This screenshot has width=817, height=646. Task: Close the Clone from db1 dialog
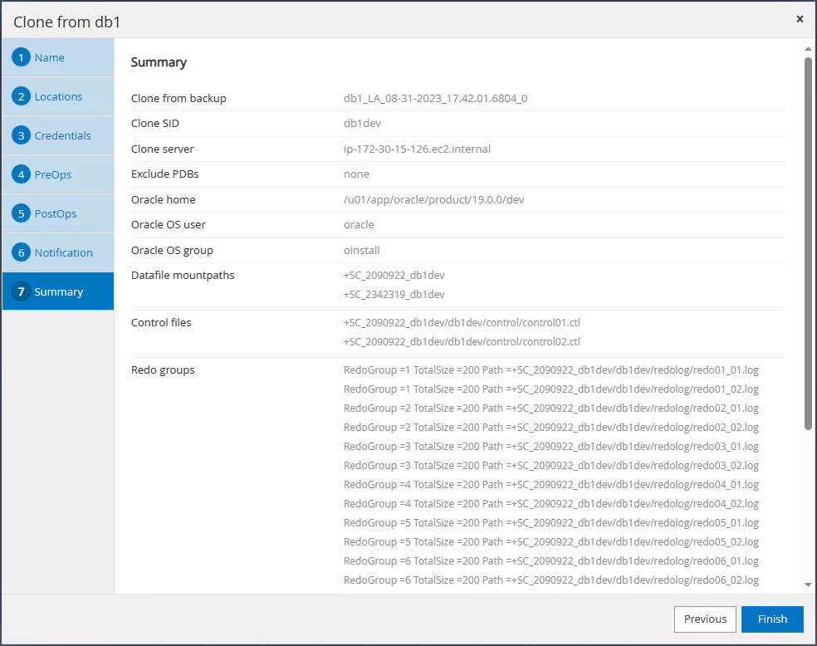click(x=800, y=19)
